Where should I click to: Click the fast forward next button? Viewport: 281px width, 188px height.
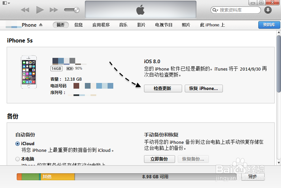coord(54,10)
